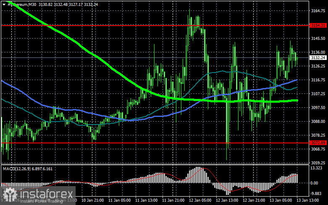Click price scale value 3126.25
The image size is (328, 205).
pos(318,66)
